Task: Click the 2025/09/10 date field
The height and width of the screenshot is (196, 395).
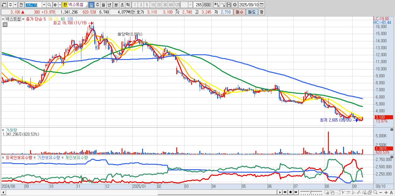Action: tap(248, 5)
